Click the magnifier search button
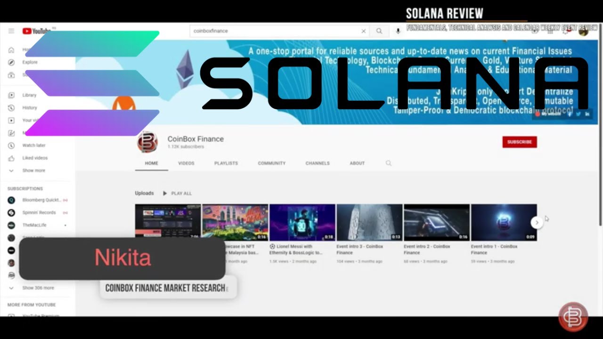This screenshot has width=603, height=339. tap(379, 31)
